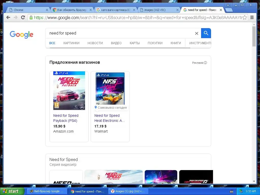This screenshot has height=195, width=260.
Task: Select the ВСЕ search category
Action: pos(52,43)
